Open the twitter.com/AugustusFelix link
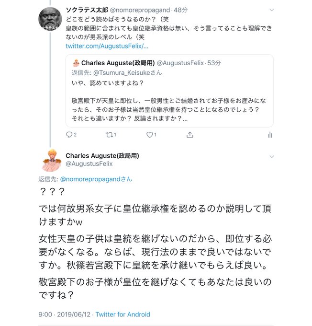This screenshot has height=326, width=312. pos(107,46)
